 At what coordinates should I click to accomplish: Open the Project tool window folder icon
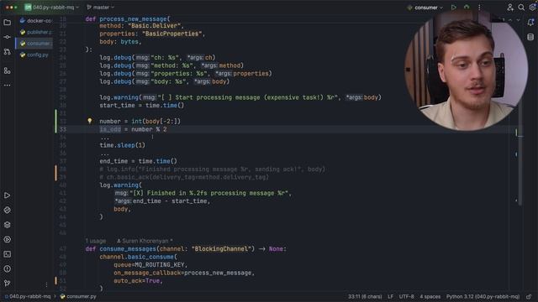click(x=8, y=23)
